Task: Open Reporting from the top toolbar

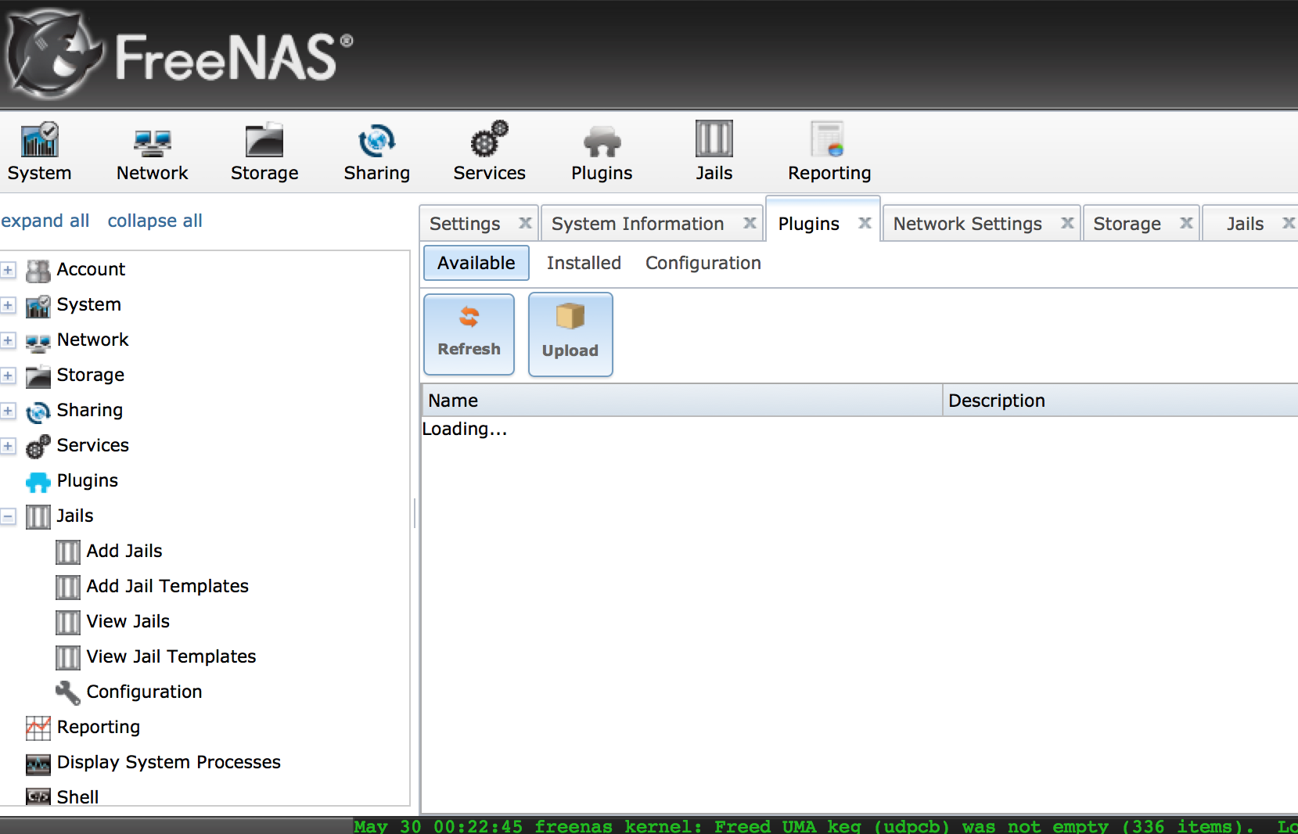Action: (x=829, y=152)
